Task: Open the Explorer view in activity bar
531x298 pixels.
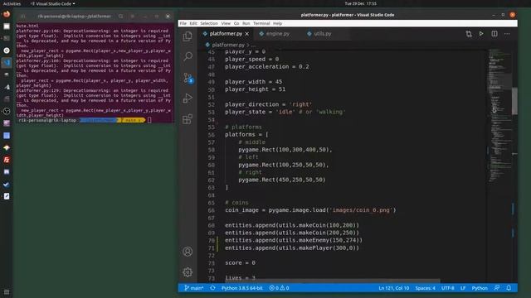Action: [x=188, y=36]
